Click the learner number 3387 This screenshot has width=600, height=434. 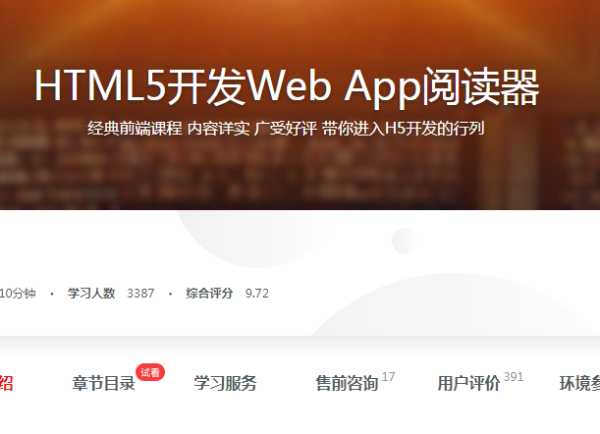click(140, 293)
